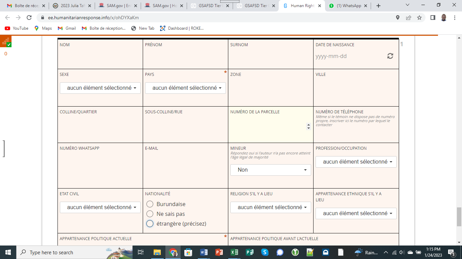The width and height of the screenshot is (462, 259).
Task: Select the Burundaise nationality option
Action: click(149, 204)
